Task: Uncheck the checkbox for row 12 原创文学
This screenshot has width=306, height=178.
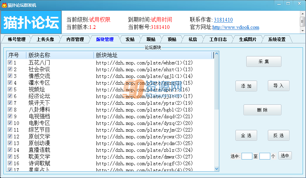Action: coord(10,136)
